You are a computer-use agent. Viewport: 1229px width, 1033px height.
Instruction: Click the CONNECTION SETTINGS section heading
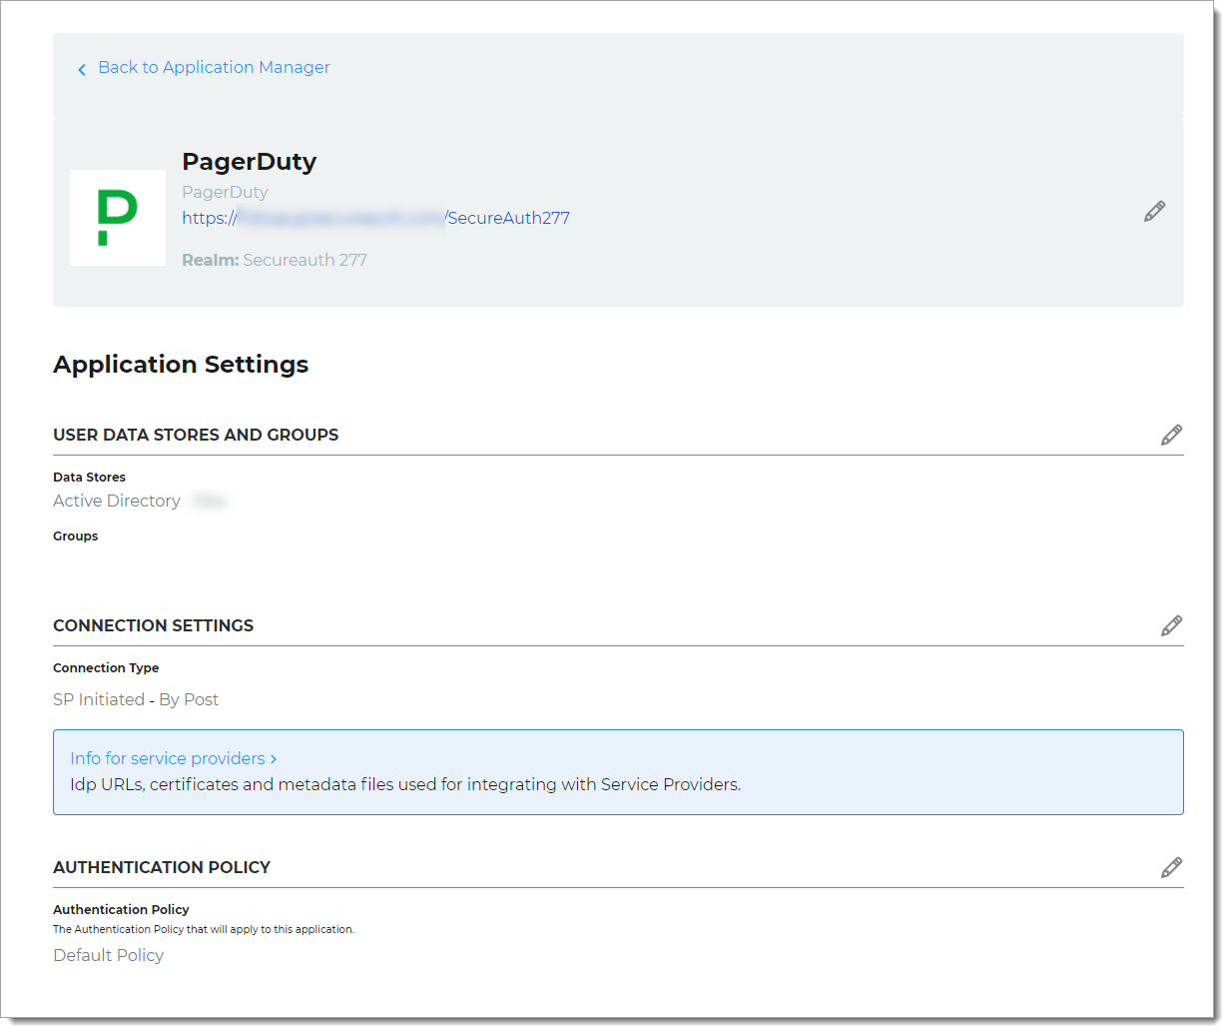point(153,625)
